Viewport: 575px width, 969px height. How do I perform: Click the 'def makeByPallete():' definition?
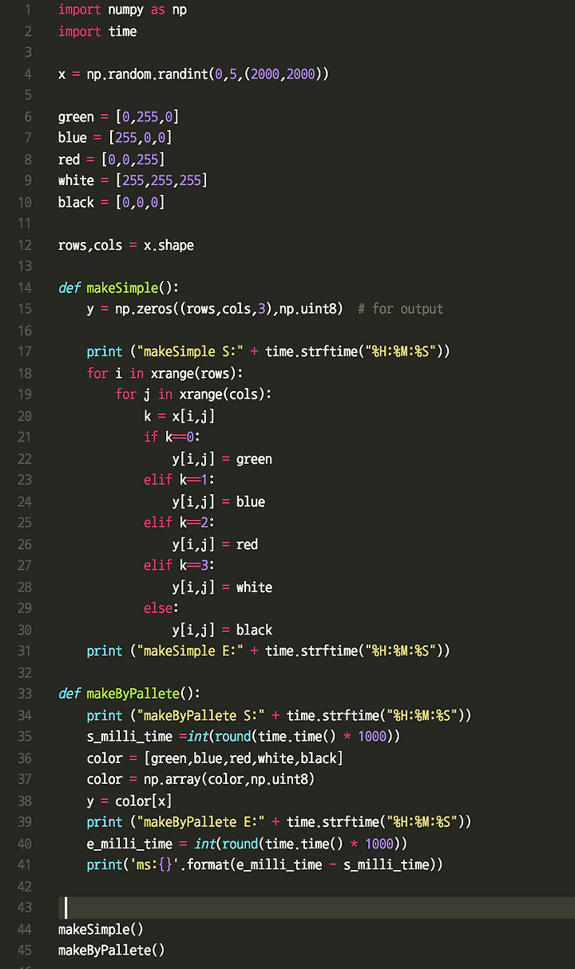pos(129,694)
